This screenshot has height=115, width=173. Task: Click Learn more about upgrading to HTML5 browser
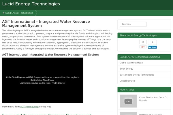[42, 83]
